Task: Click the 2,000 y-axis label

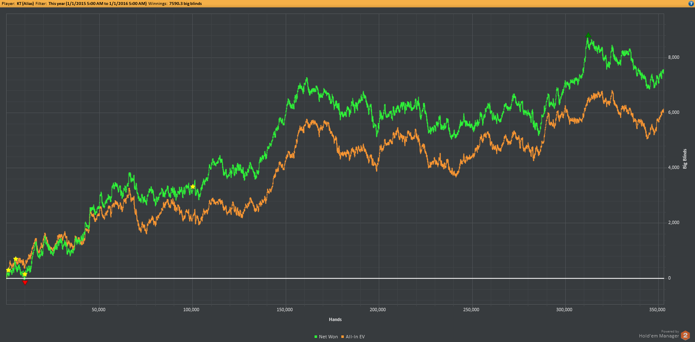Action: point(674,222)
